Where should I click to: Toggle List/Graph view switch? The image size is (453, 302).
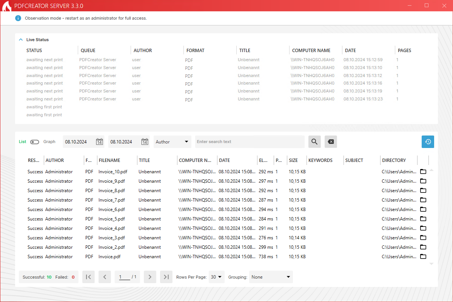(x=35, y=142)
